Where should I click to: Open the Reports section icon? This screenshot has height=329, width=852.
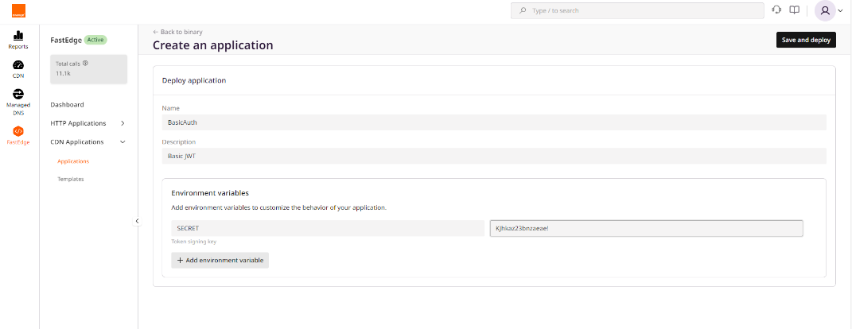click(19, 36)
